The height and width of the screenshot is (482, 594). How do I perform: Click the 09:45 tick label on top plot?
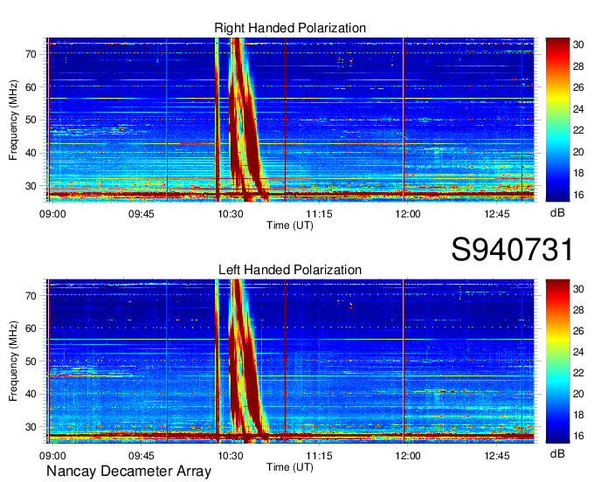tap(142, 214)
